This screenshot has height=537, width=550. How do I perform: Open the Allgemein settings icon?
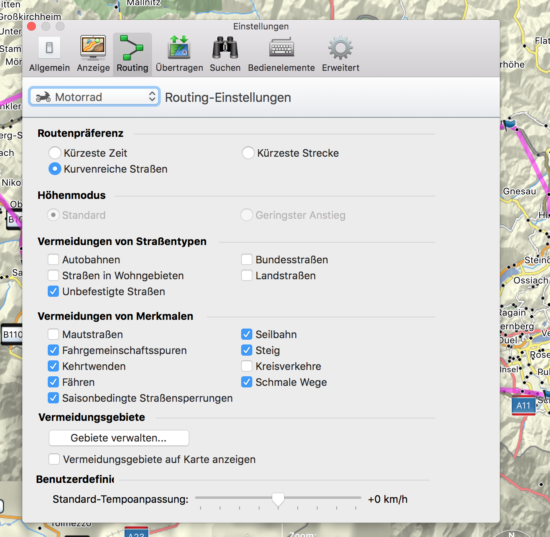tap(49, 49)
